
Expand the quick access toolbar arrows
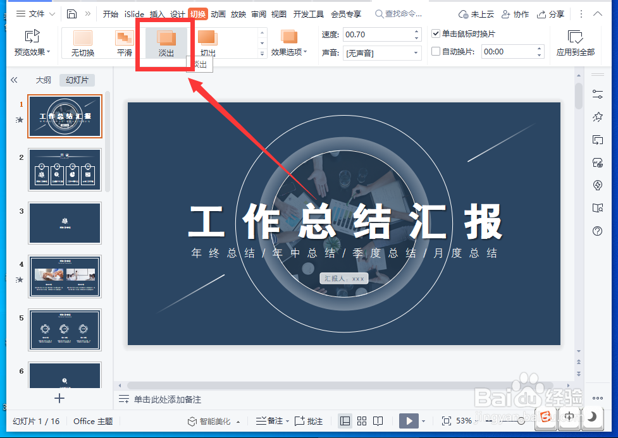pos(87,14)
